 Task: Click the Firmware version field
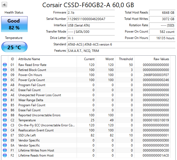tap(91, 12)
